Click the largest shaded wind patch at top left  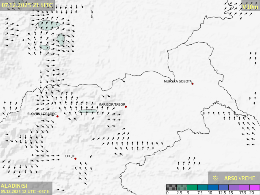(x=49, y=25)
